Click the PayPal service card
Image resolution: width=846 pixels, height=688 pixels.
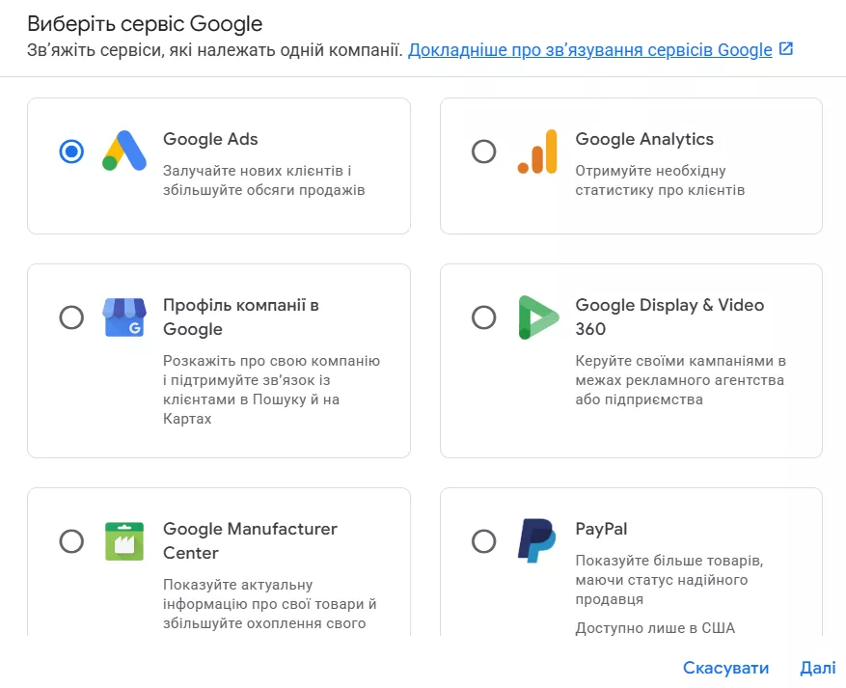click(x=630, y=569)
